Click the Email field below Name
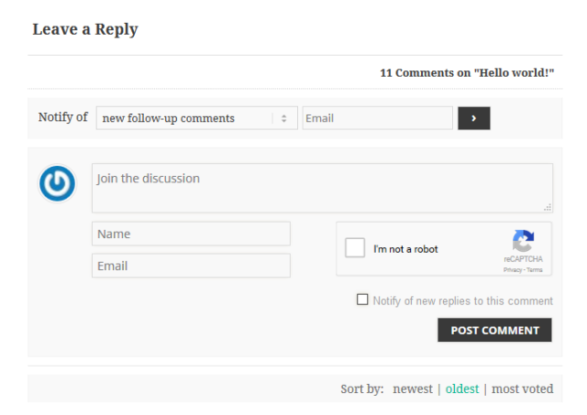Screen dimensions: 587x415 pos(192,266)
